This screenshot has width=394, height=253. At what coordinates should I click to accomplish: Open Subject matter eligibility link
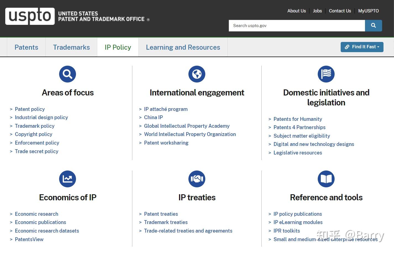coord(302,136)
